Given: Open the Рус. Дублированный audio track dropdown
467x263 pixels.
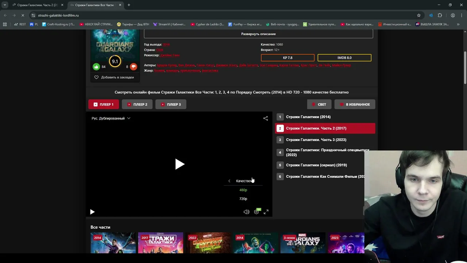Looking at the screenshot, I should point(111,118).
